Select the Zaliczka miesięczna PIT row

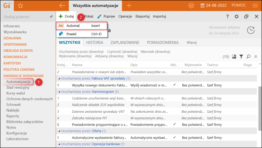[156, 118]
